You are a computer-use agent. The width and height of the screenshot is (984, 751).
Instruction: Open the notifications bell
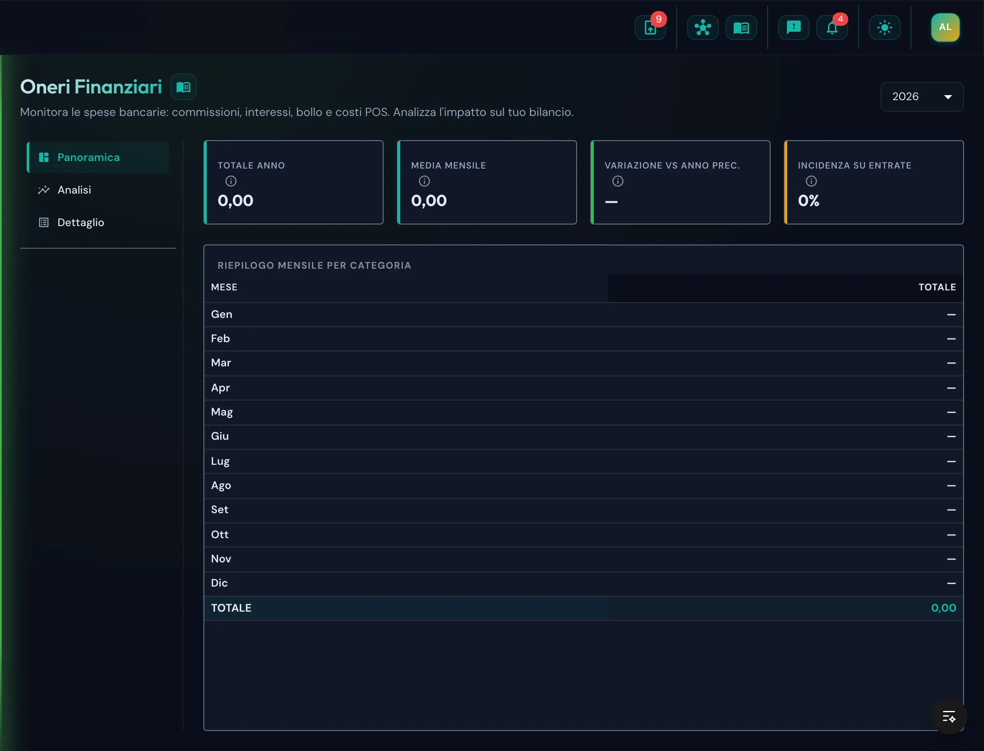pos(832,28)
